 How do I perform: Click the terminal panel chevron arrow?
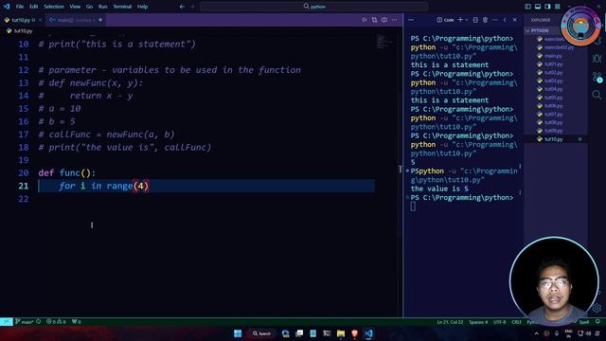(x=505, y=20)
